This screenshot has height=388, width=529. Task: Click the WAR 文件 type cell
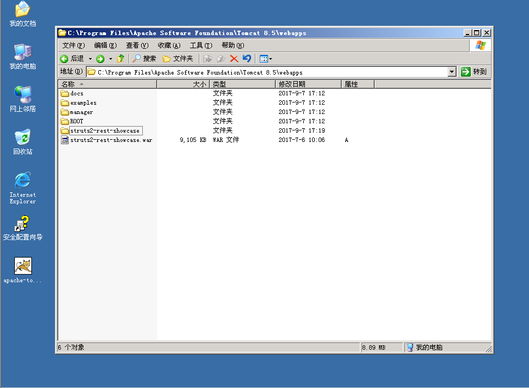(226, 140)
